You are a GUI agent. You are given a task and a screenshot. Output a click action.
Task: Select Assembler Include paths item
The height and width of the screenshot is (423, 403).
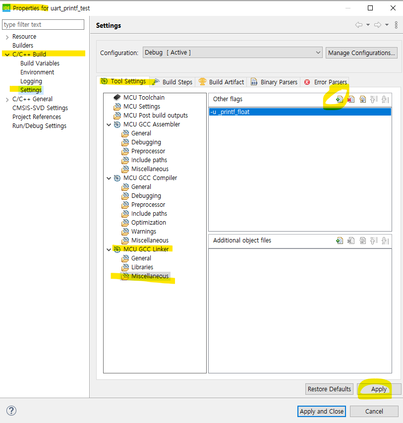click(144, 160)
